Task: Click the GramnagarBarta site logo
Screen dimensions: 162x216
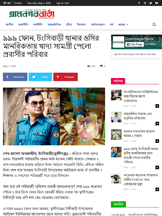Action: pos(32,14)
